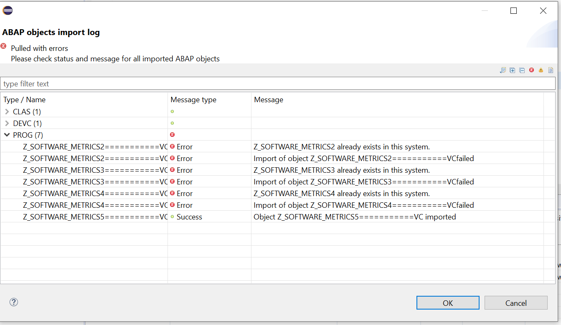The width and height of the screenshot is (561, 325).
Task: Click the error status indicator on PROG row
Action: coord(172,135)
